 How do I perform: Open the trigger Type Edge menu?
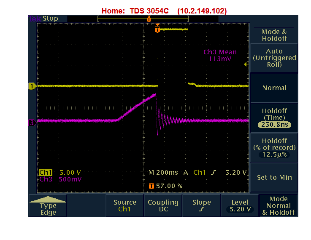[x=48, y=205]
